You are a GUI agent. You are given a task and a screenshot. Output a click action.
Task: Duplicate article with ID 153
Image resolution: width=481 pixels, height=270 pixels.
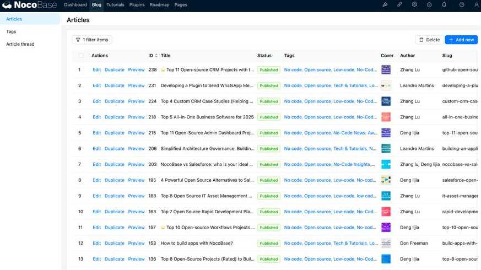(x=115, y=244)
